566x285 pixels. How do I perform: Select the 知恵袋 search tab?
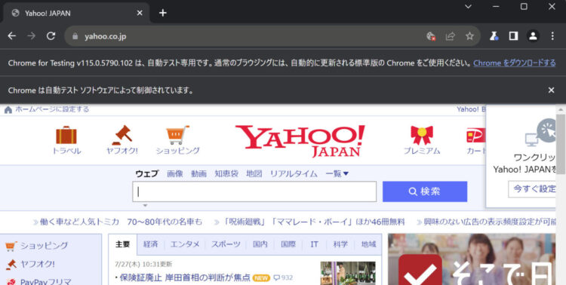click(226, 173)
